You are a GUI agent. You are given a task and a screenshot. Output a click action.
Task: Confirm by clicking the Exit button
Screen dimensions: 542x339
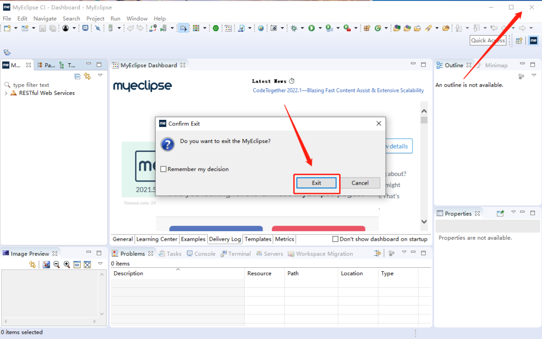(x=316, y=183)
